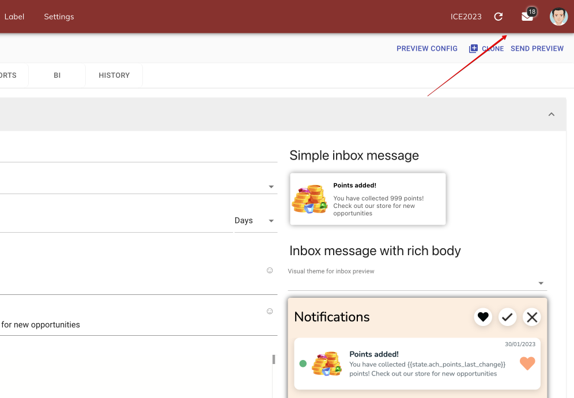Click the green unread status dot
This screenshot has height=398, width=574.
click(303, 363)
